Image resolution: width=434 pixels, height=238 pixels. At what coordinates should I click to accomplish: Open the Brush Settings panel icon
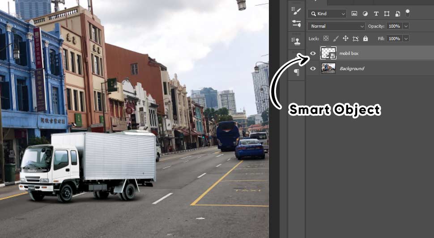[296, 11]
